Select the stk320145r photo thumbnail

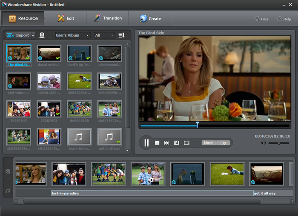pyautogui.click(x=49, y=137)
